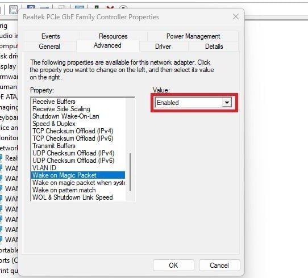Choose Transmit Buffers property
This screenshot has height=278, width=308.
[x=78, y=146]
